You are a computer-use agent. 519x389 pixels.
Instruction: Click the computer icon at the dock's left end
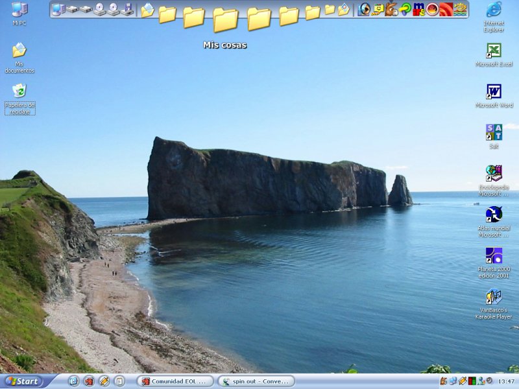(58, 9)
